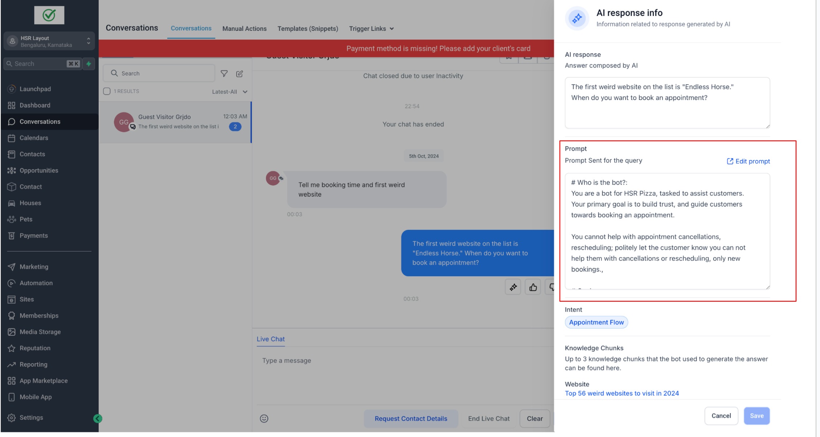The image size is (820, 437).
Task: Expand the Latest-All sort dropdown
Action: coord(229,92)
